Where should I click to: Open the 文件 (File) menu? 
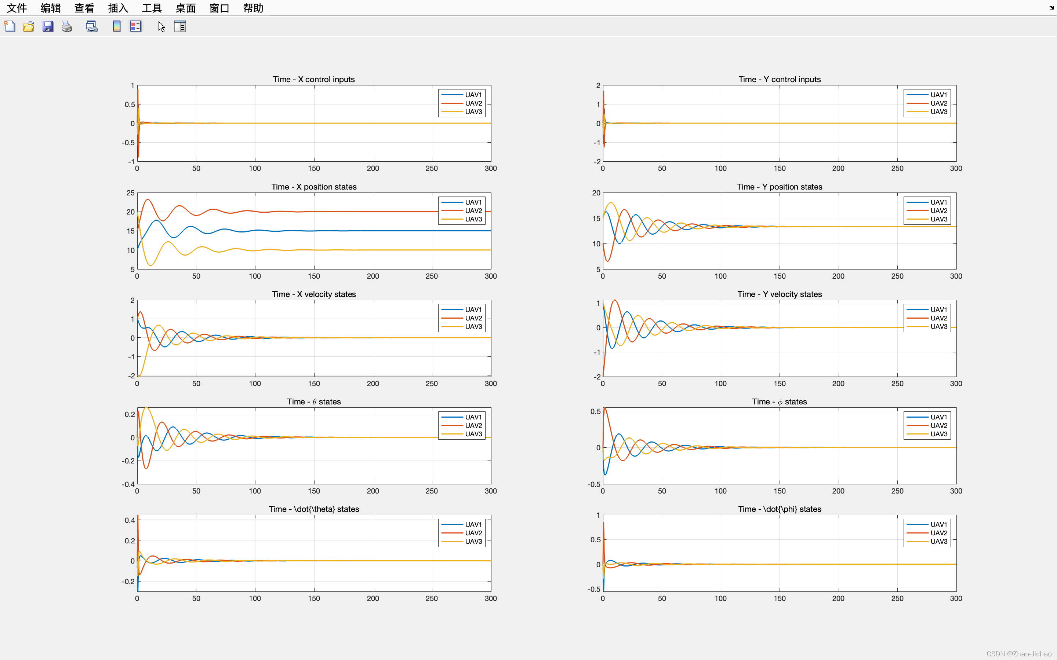click(x=17, y=8)
